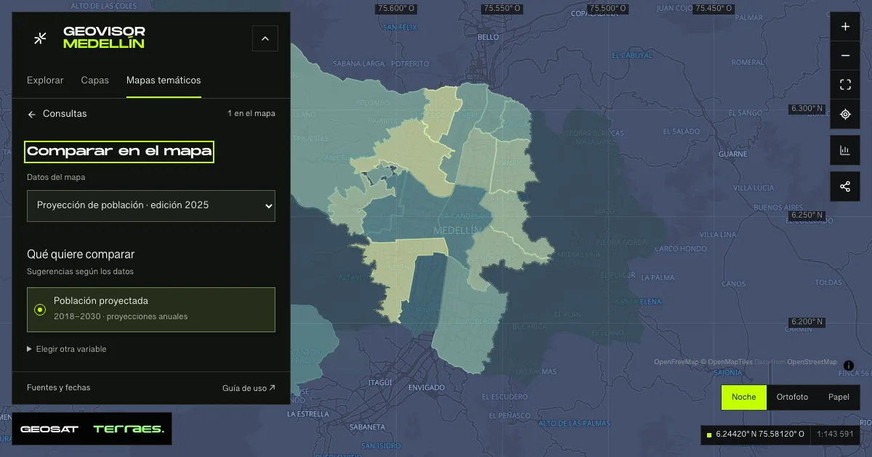The image size is (872, 457).
Task: Click the Geovisor star logo icon
Action: 41,38
